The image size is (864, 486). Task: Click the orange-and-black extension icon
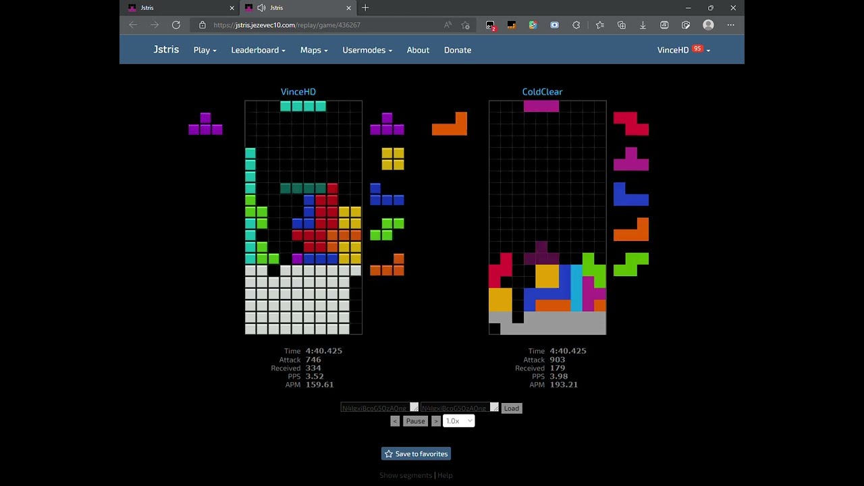[x=512, y=25]
